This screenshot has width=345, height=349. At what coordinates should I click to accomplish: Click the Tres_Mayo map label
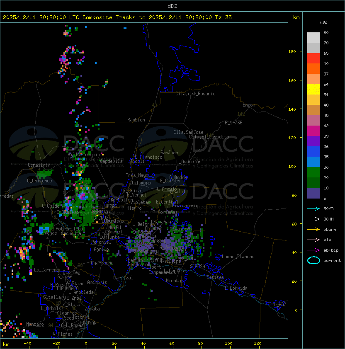tap(137, 175)
